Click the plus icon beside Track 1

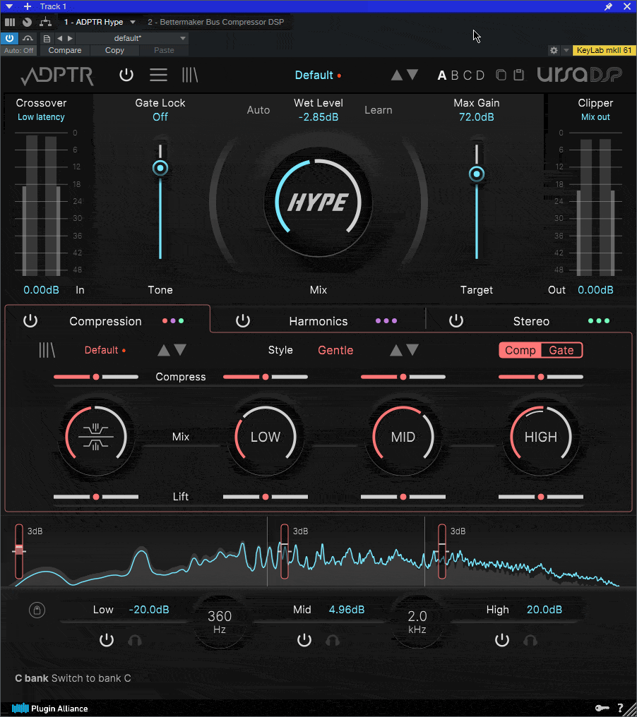[28, 6]
